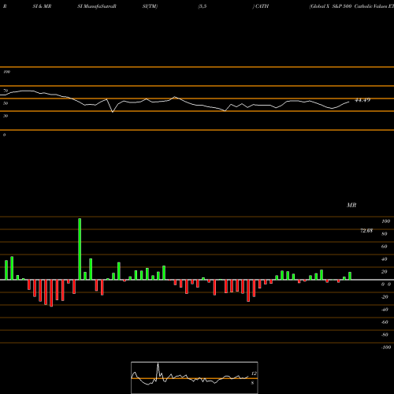Click the last green bar at histogram's right end
The width and height of the screenshot is (394, 394).
point(350,276)
